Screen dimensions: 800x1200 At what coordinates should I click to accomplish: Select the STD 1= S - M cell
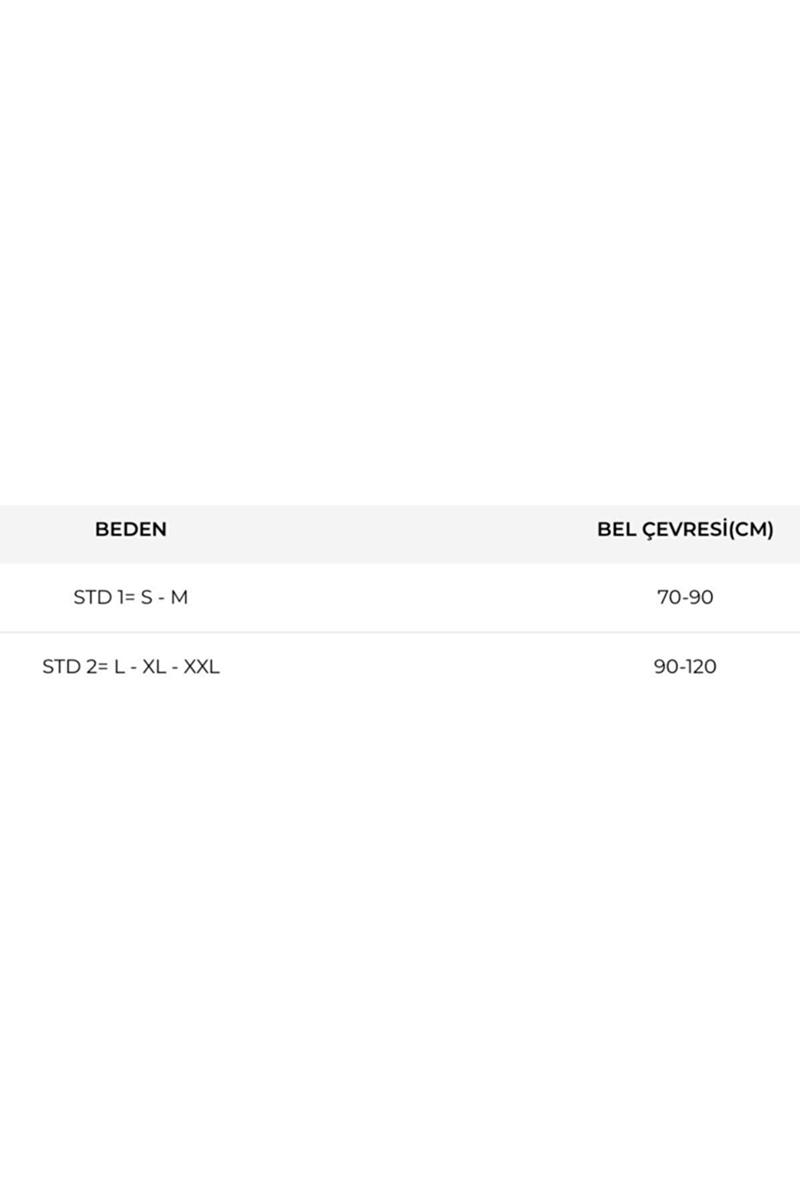131,597
